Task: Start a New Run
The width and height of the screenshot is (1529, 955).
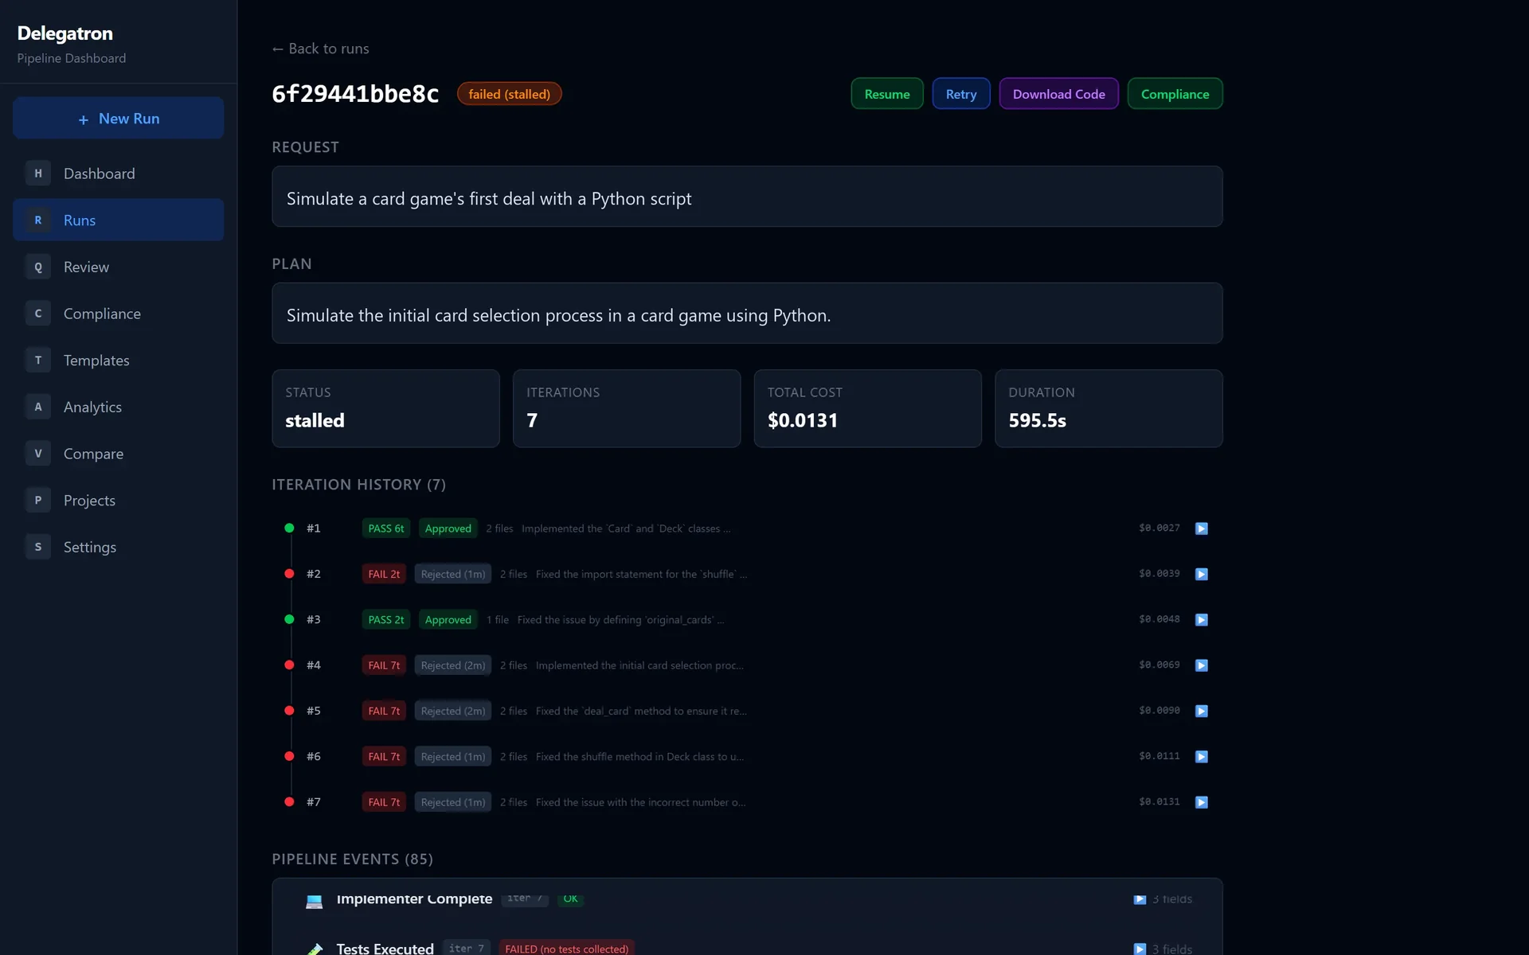Action: (x=118, y=118)
